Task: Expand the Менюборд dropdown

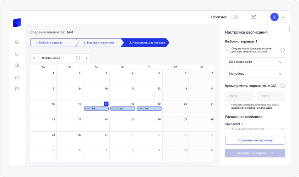Action: pyautogui.click(x=255, y=74)
